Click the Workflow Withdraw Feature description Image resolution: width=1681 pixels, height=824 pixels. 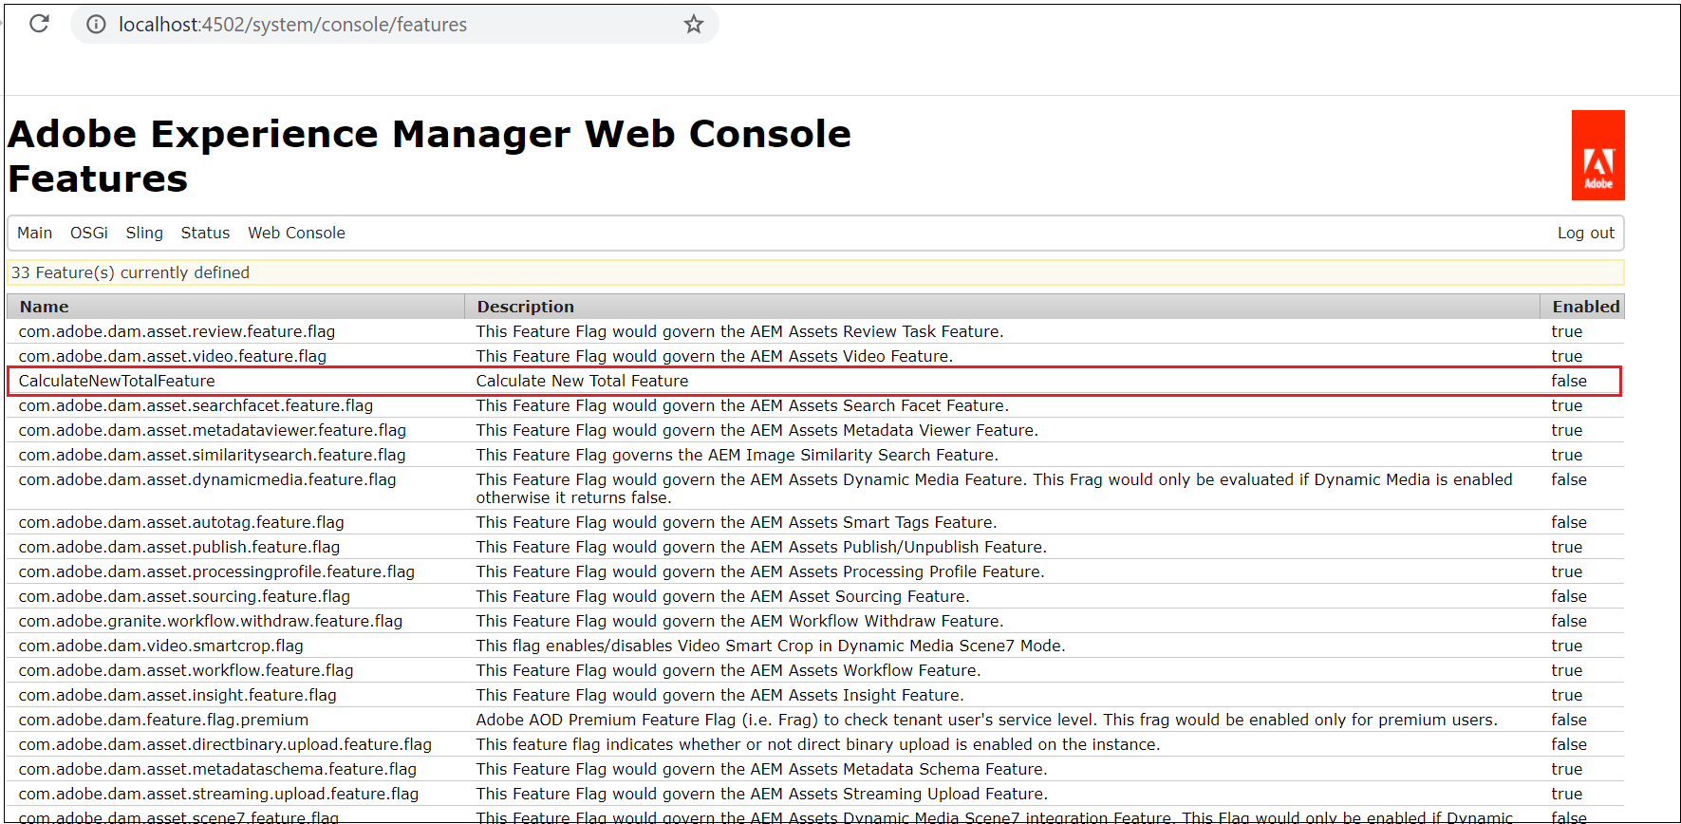[x=739, y=621]
